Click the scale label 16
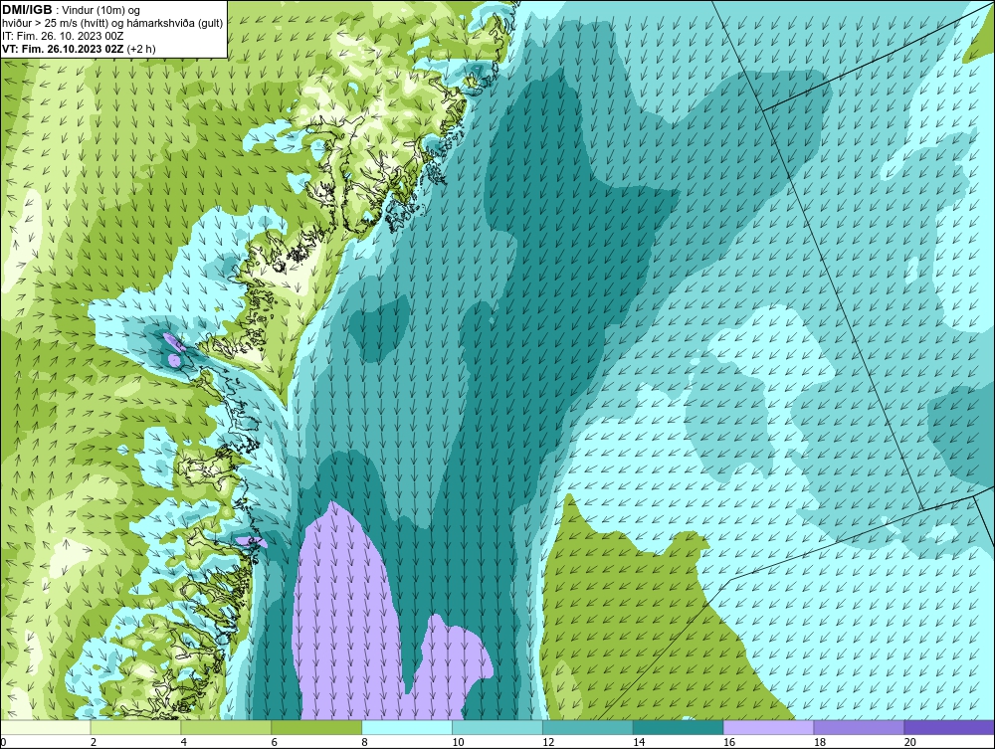This screenshot has height=749, width=995. (729, 742)
